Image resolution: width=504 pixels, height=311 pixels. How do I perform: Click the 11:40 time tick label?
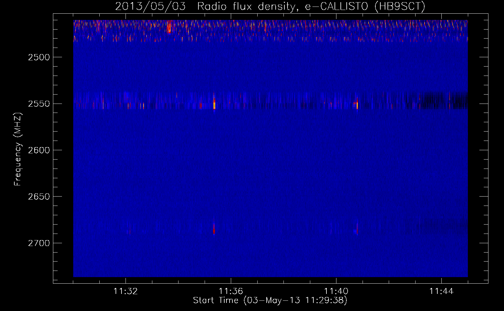coord(336,291)
